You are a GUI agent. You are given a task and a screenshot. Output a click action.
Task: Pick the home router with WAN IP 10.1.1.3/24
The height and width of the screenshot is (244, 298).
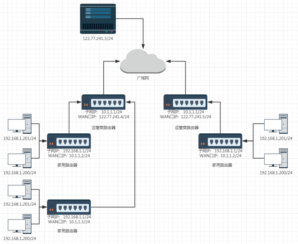click(69, 207)
